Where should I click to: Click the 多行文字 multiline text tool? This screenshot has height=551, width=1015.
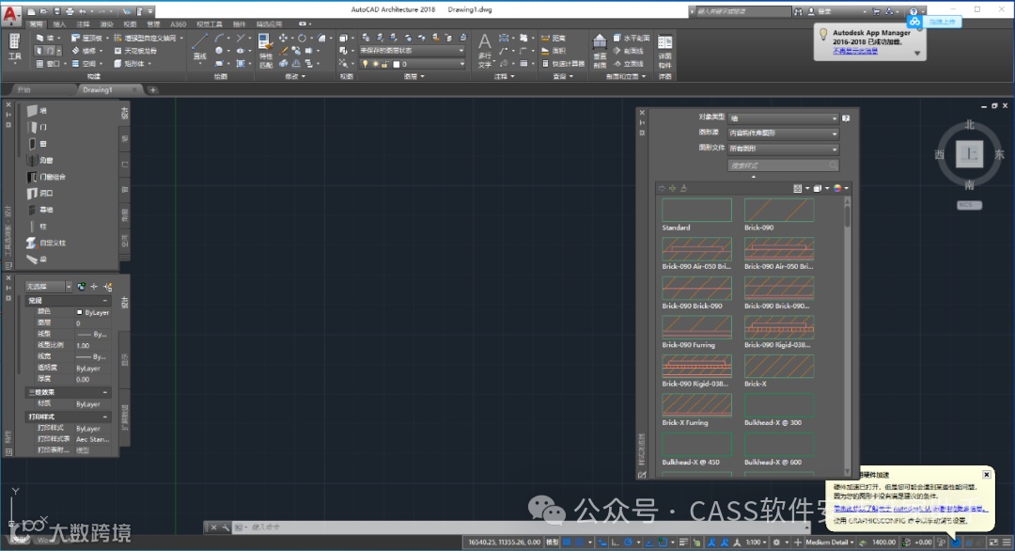(x=484, y=51)
